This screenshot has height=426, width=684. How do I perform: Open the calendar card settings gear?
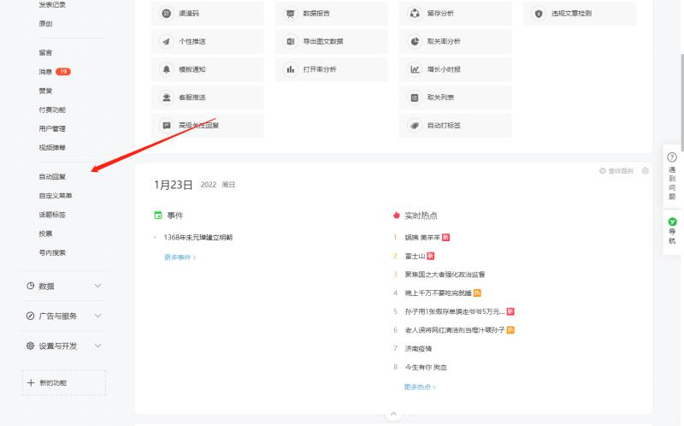coord(646,171)
